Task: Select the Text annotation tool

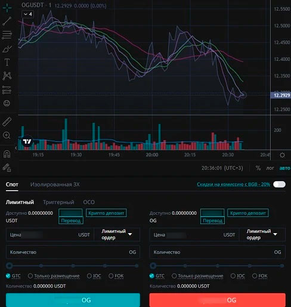Action: [7, 62]
